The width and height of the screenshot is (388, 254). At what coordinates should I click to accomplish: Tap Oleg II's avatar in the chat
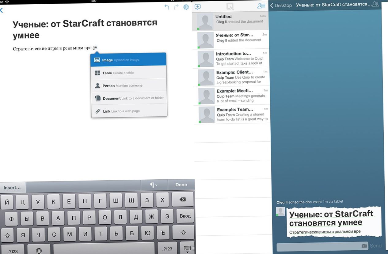pyautogui.click(x=280, y=211)
